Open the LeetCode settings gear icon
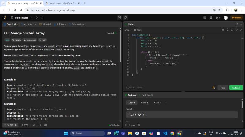Screen dimensions: 245x137 pyautogui.click(x=211, y=18)
